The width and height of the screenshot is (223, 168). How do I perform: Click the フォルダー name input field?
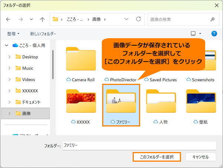139,146
